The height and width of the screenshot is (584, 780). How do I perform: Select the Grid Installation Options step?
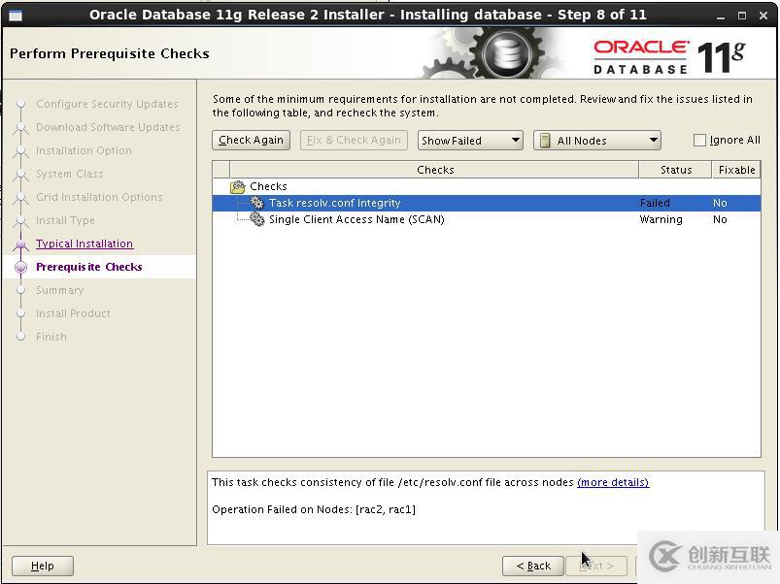click(x=99, y=197)
